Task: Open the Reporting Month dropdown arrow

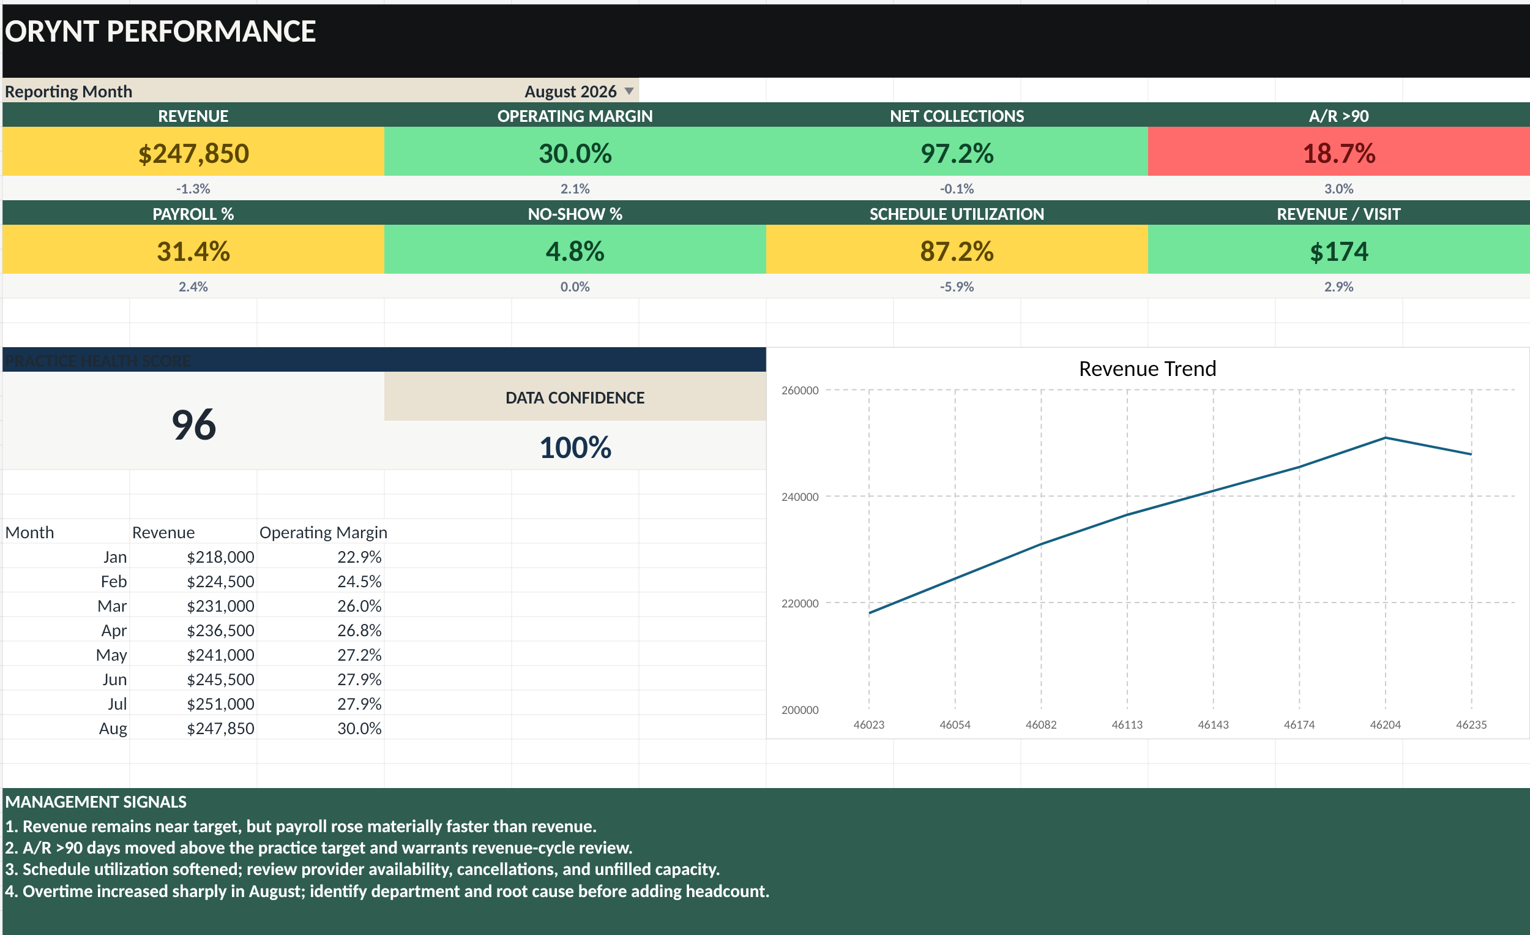Action: [629, 91]
